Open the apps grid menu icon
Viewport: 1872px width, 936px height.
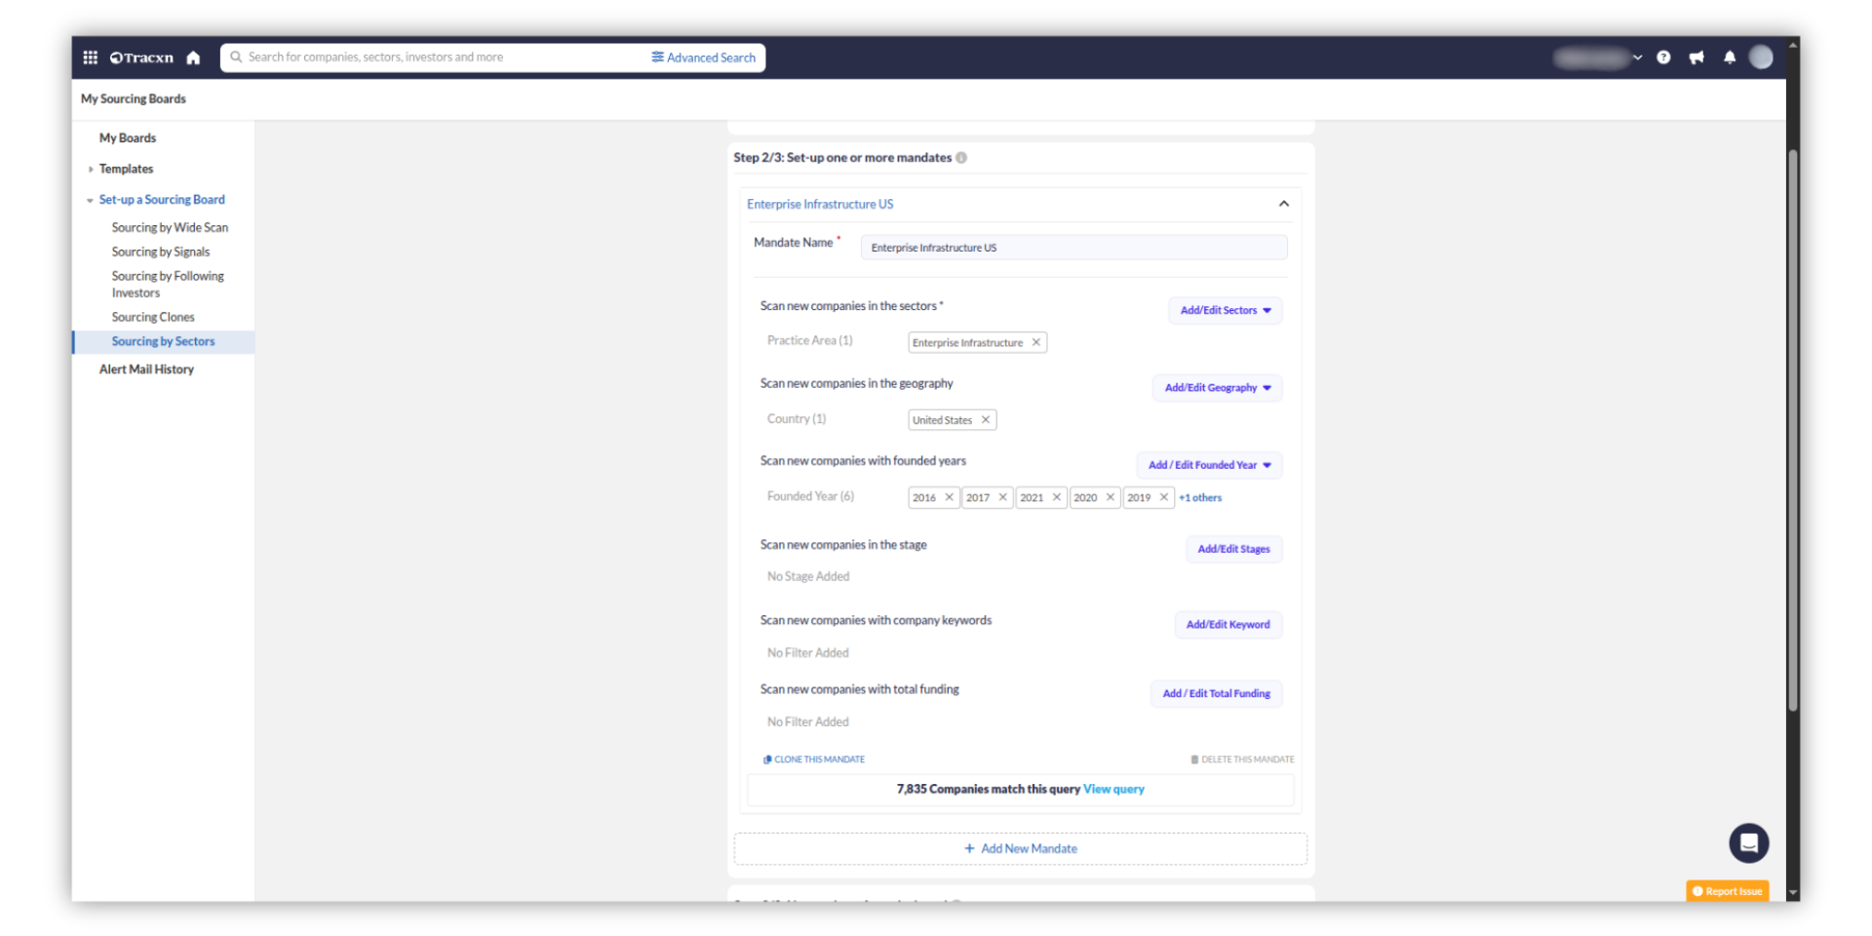pyautogui.click(x=91, y=58)
